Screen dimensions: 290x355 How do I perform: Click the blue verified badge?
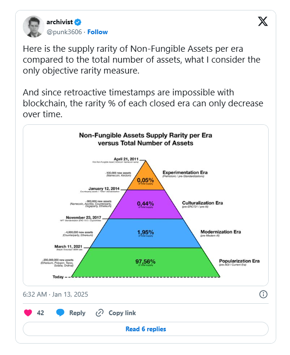(x=78, y=22)
